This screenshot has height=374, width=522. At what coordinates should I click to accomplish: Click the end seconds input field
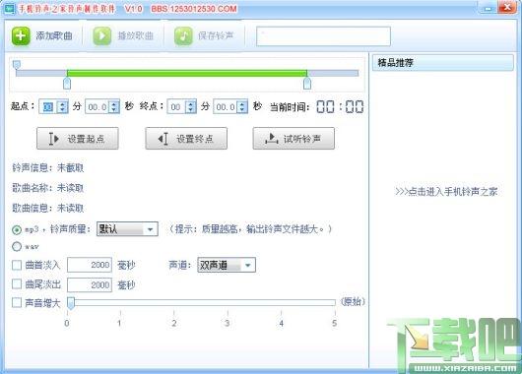point(226,107)
